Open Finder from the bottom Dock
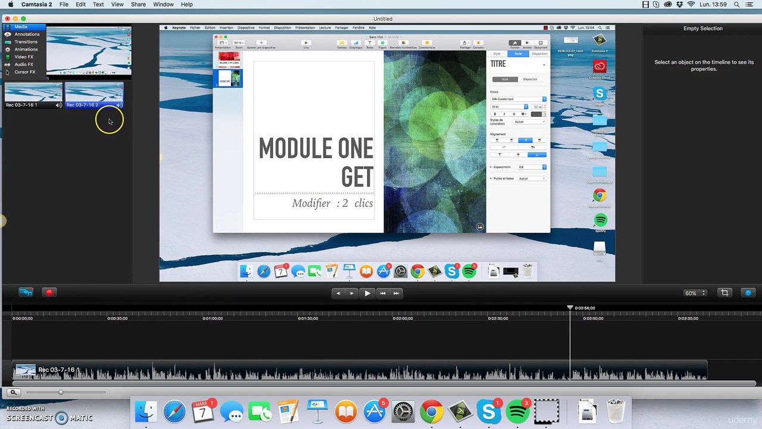 146,412
